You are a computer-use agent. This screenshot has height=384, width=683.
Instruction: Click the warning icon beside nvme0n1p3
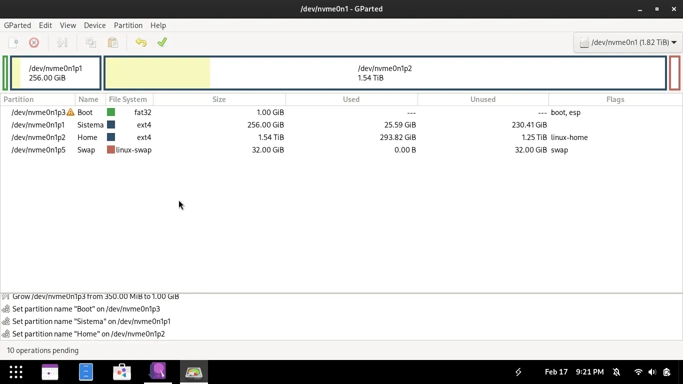(70, 112)
